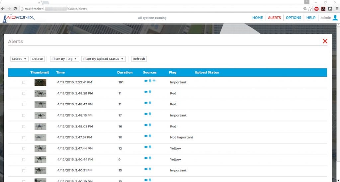
Task: Open thumbnail of 3:52:41 PM alert
Action: [x=40, y=82]
